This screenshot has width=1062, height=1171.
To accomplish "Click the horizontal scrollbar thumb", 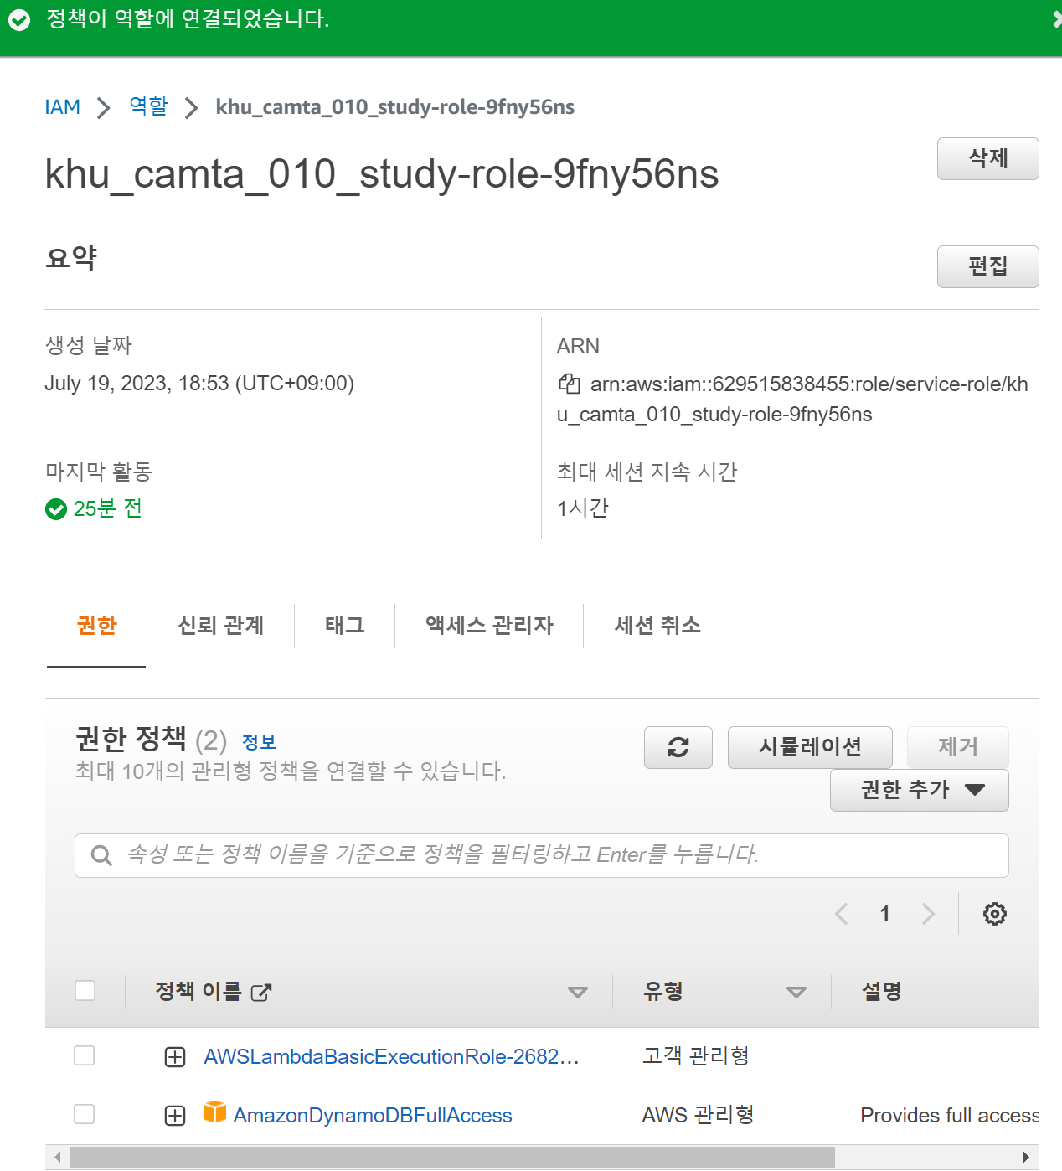I will [452, 1157].
